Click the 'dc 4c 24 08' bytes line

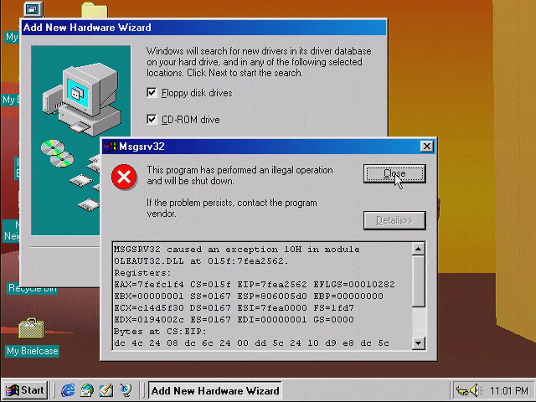pyautogui.click(x=251, y=343)
